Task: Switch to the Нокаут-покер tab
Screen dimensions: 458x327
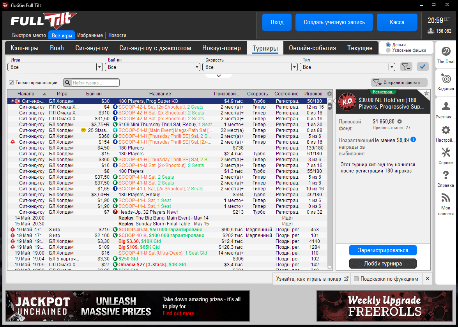Action: (x=221, y=48)
